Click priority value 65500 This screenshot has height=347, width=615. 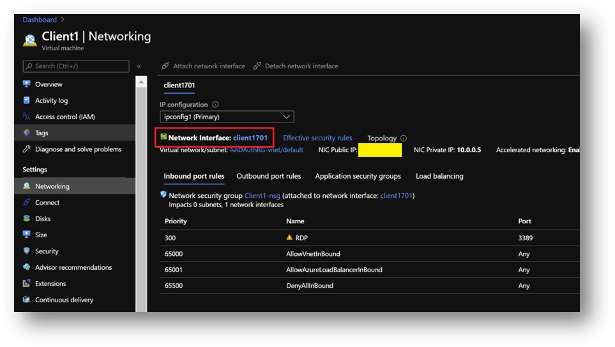coord(174,286)
